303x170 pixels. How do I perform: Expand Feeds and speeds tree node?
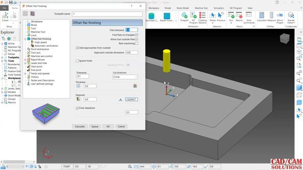(x=25, y=74)
